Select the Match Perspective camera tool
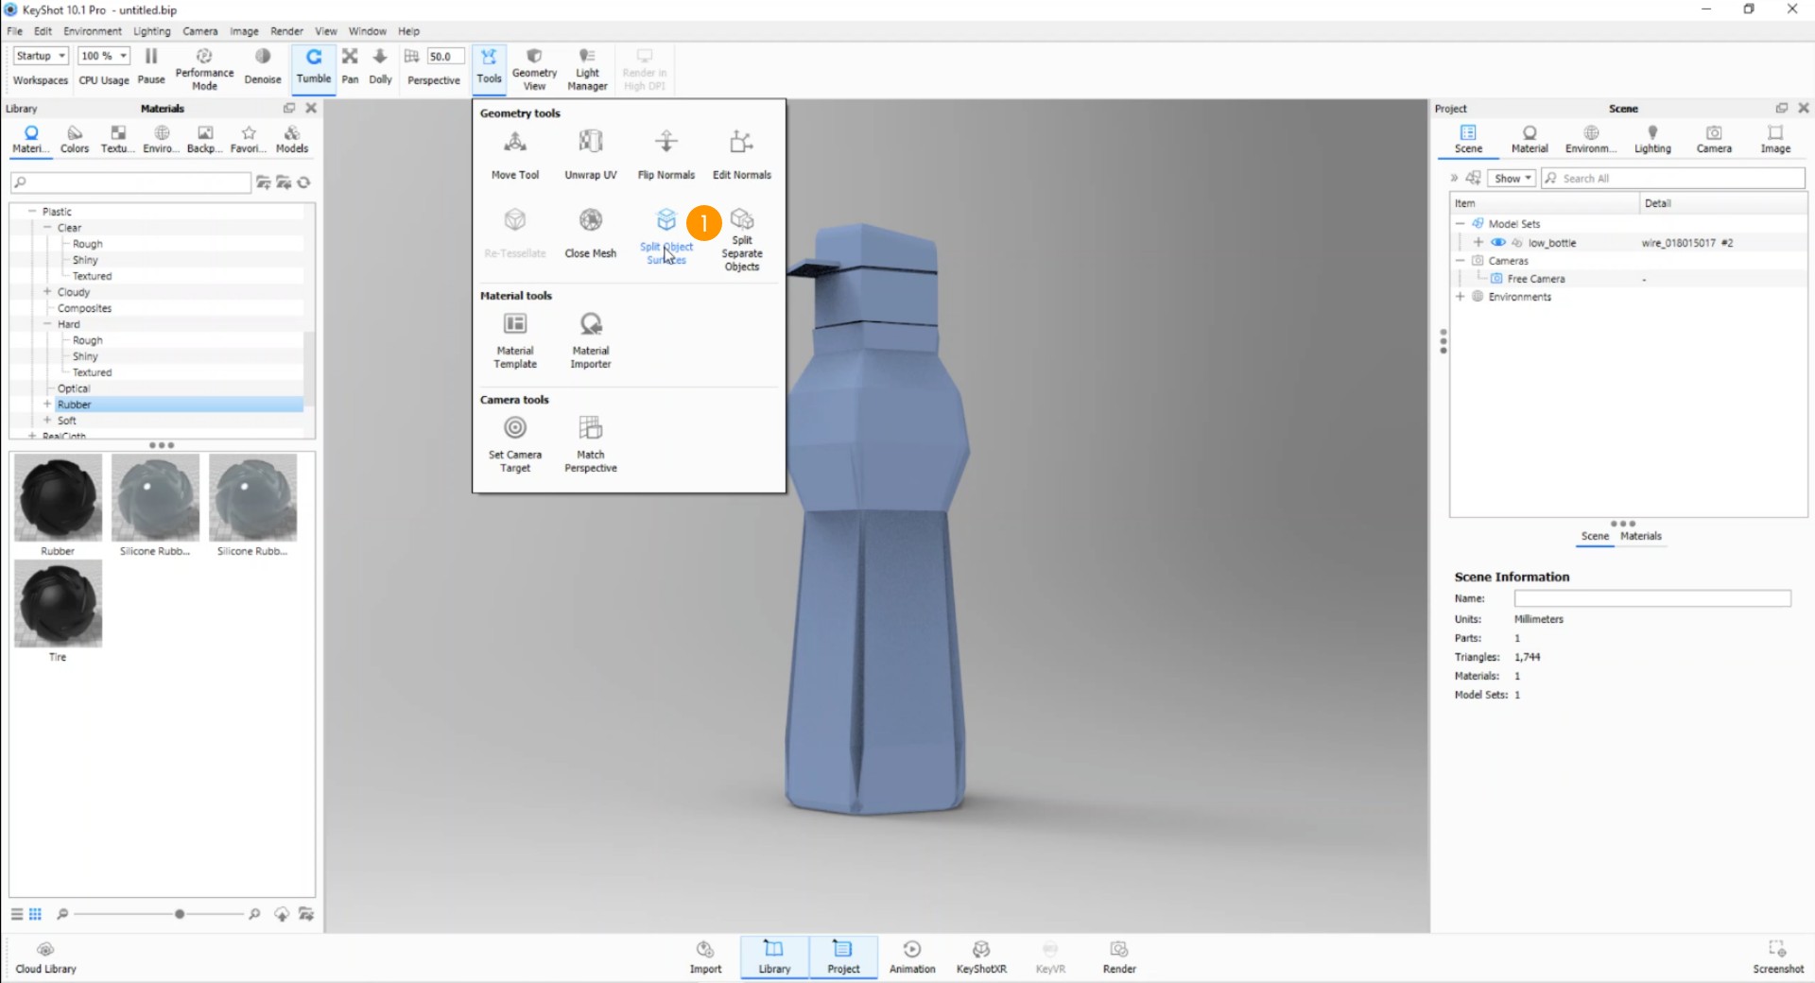This screenshot has height=983, width=1815. [x=590, y=440]
